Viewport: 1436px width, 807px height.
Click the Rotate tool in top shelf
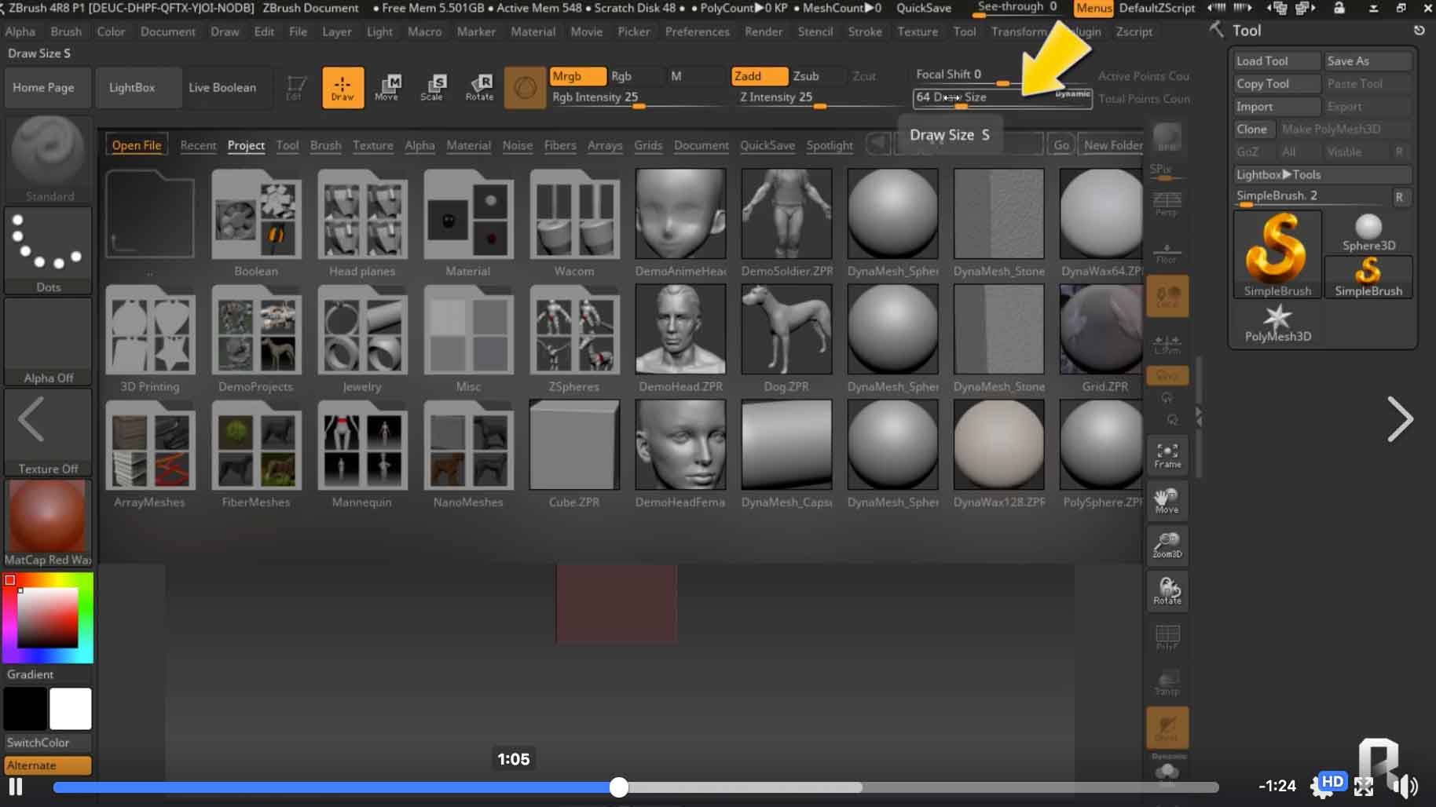click(479, 87)
